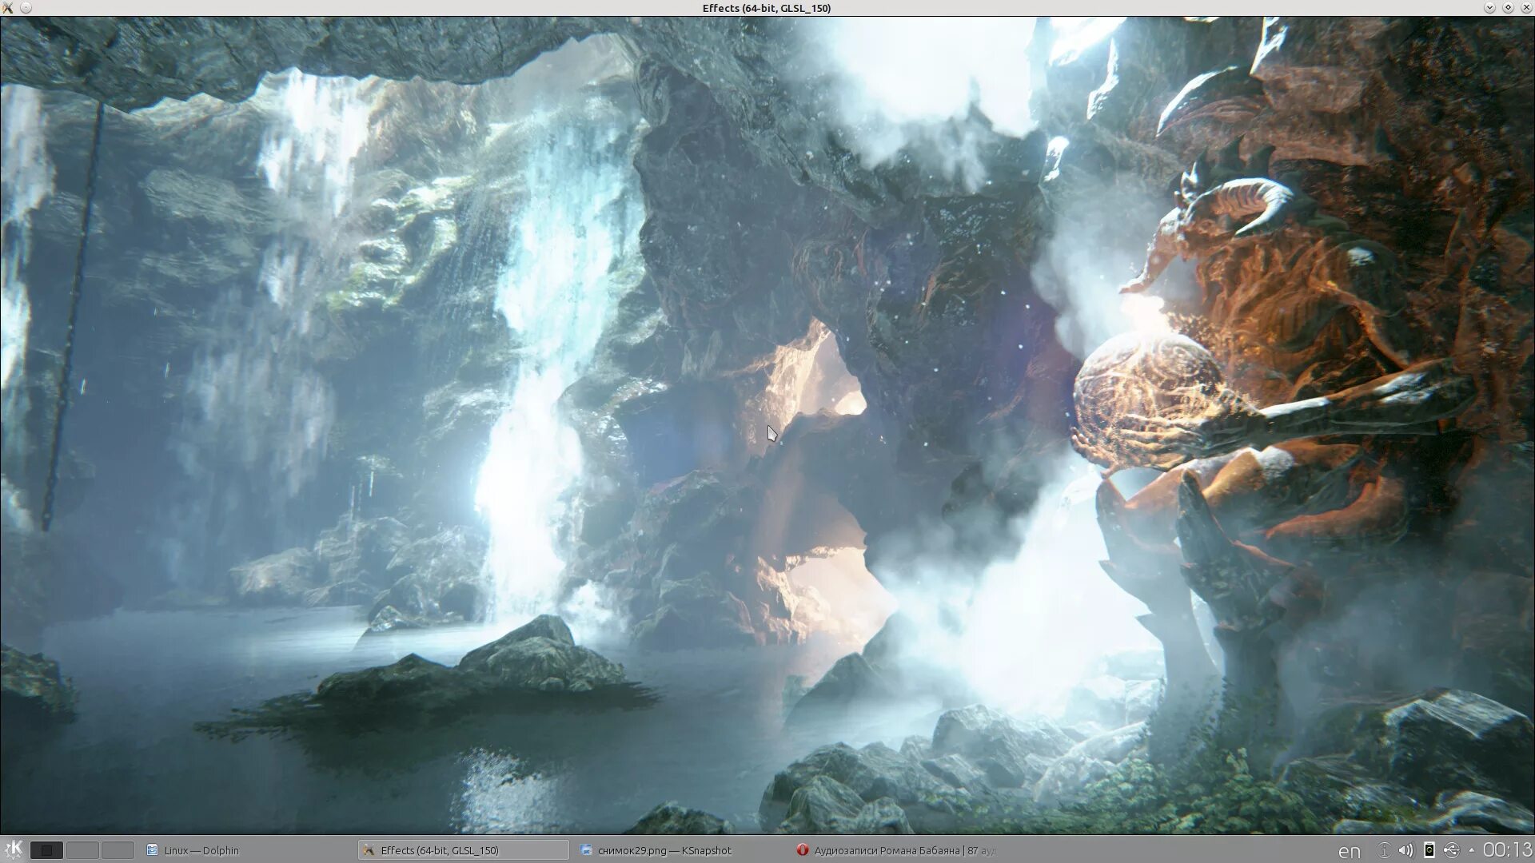The width and height of the screenshot is (1535, 863).
Task: Open window menu icon in the title bar
Action: tap(7, 8)
